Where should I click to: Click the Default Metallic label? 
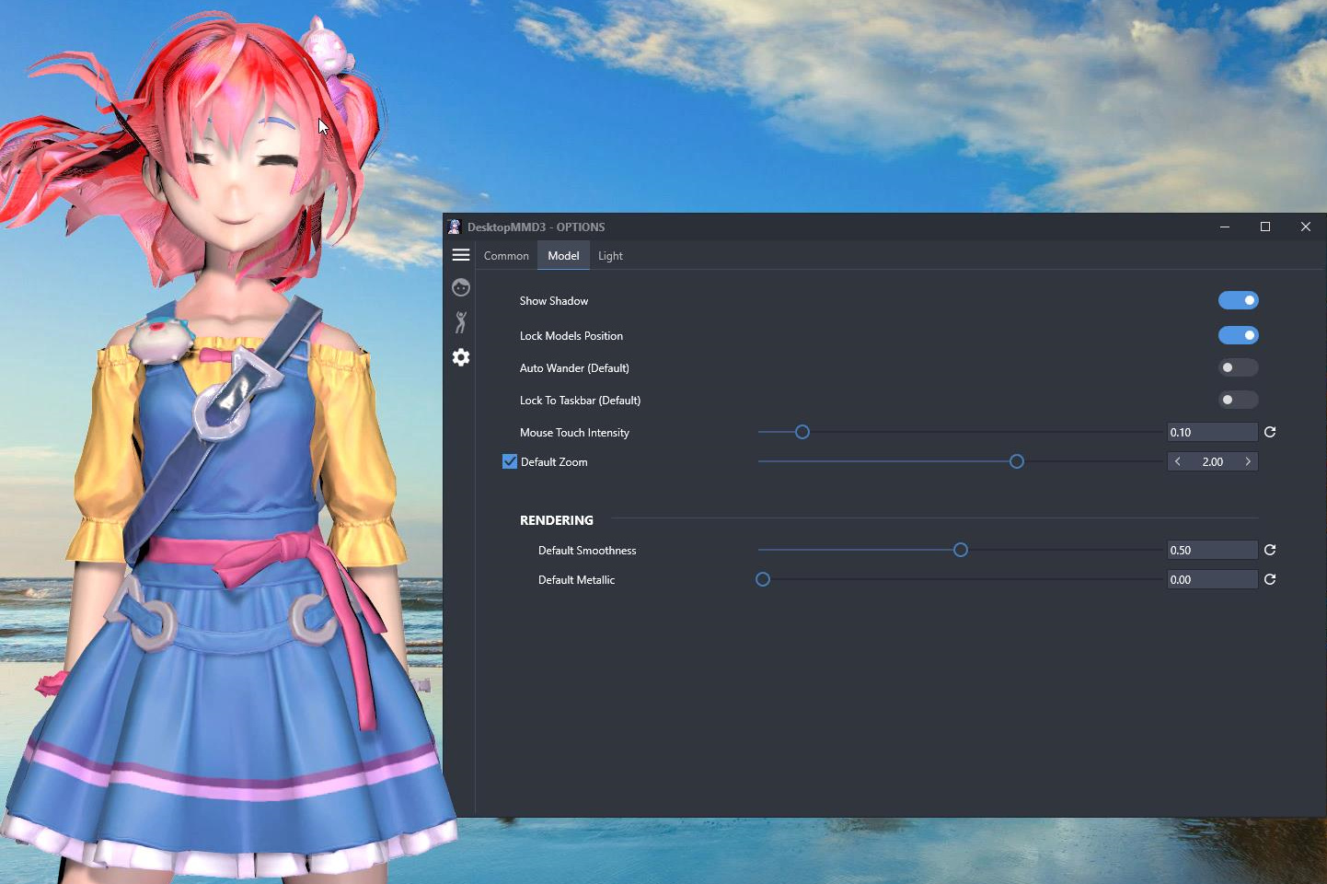pyautogui.click(x=576, y=580)
